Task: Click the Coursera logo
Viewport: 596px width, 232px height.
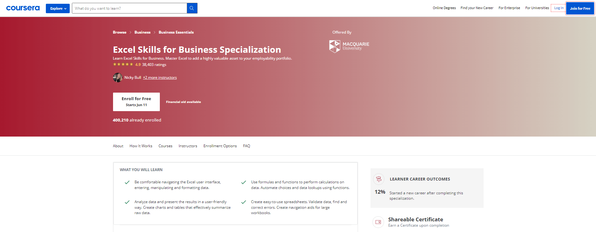Action: point(22,8)
